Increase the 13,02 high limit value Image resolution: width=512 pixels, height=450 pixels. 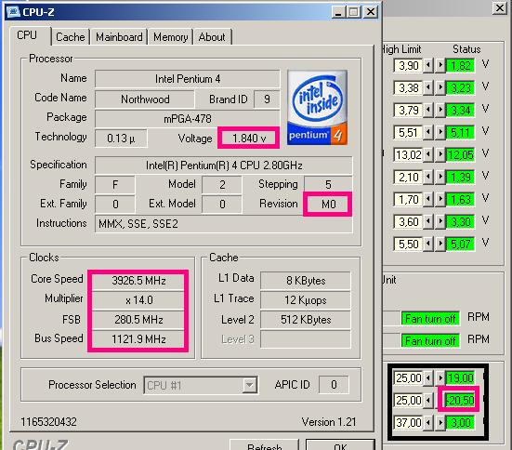pos(440,154)
